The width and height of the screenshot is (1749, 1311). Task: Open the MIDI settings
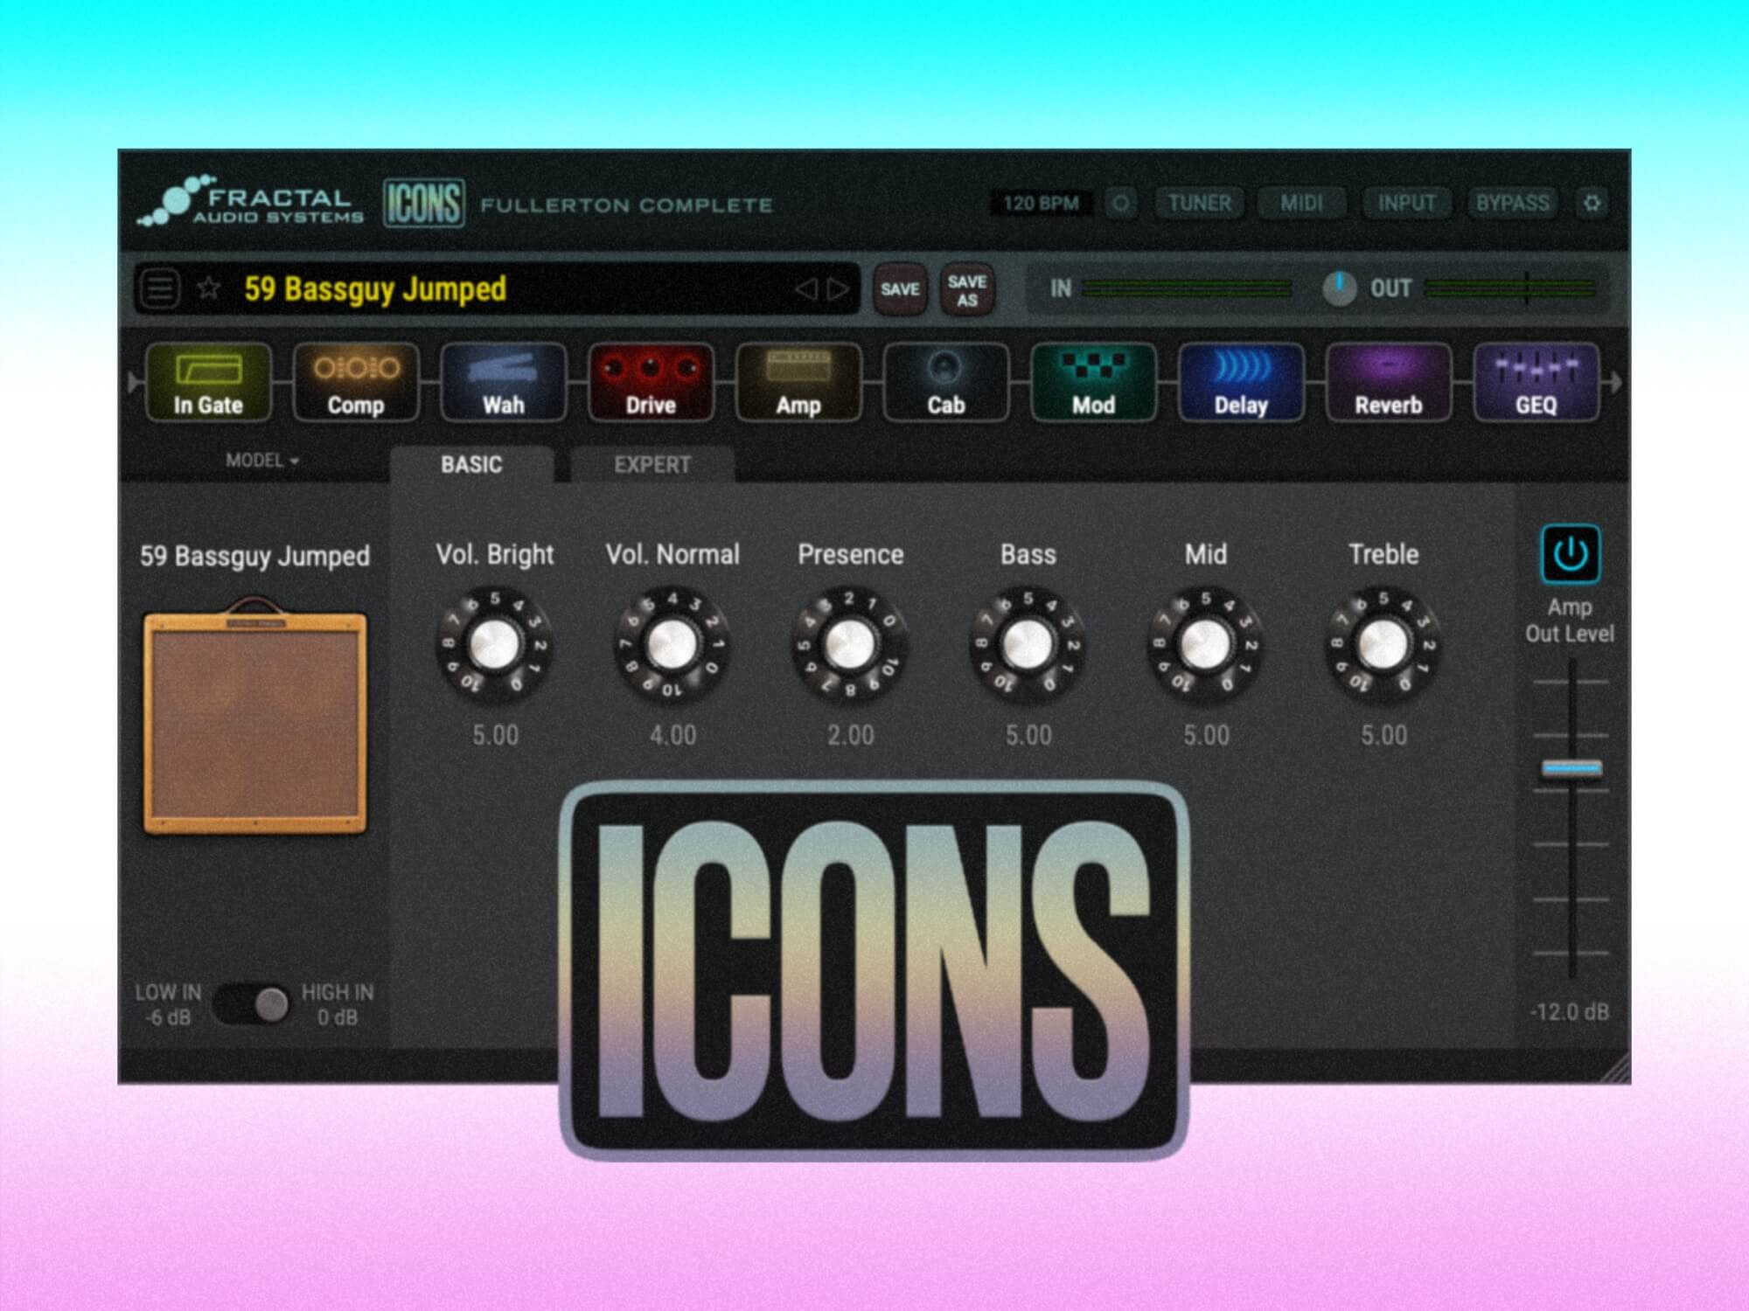coord(1301,204)
